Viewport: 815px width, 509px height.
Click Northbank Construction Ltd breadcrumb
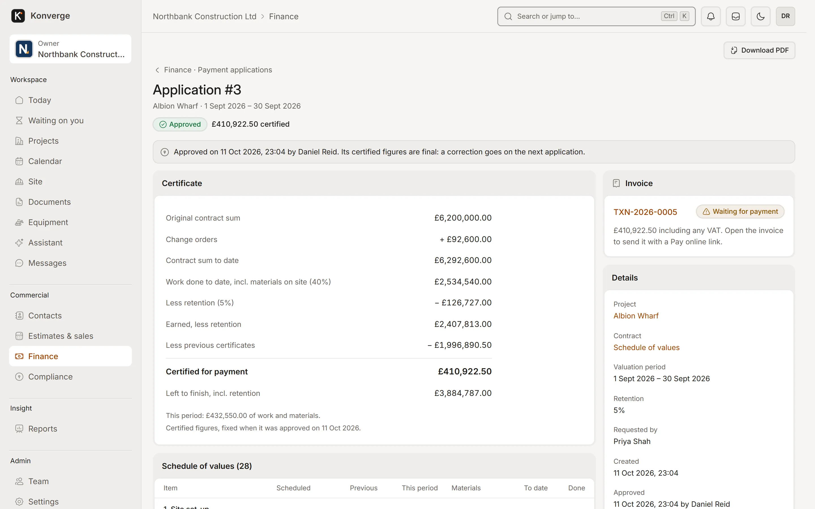pyautogui.click(x=204, y=16)
